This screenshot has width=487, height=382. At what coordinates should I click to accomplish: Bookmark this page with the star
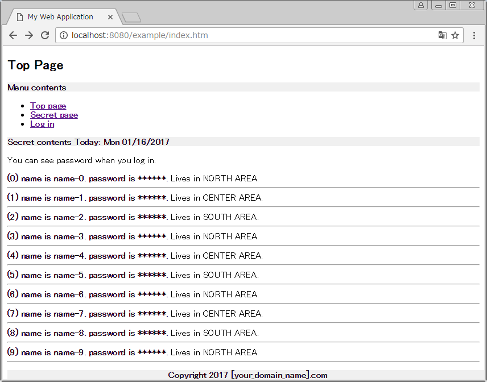pyautogui.click(x=455, y=35)
